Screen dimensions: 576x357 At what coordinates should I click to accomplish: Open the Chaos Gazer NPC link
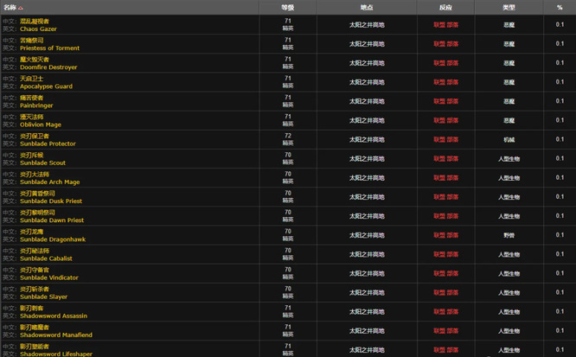[x=40, y=29]
